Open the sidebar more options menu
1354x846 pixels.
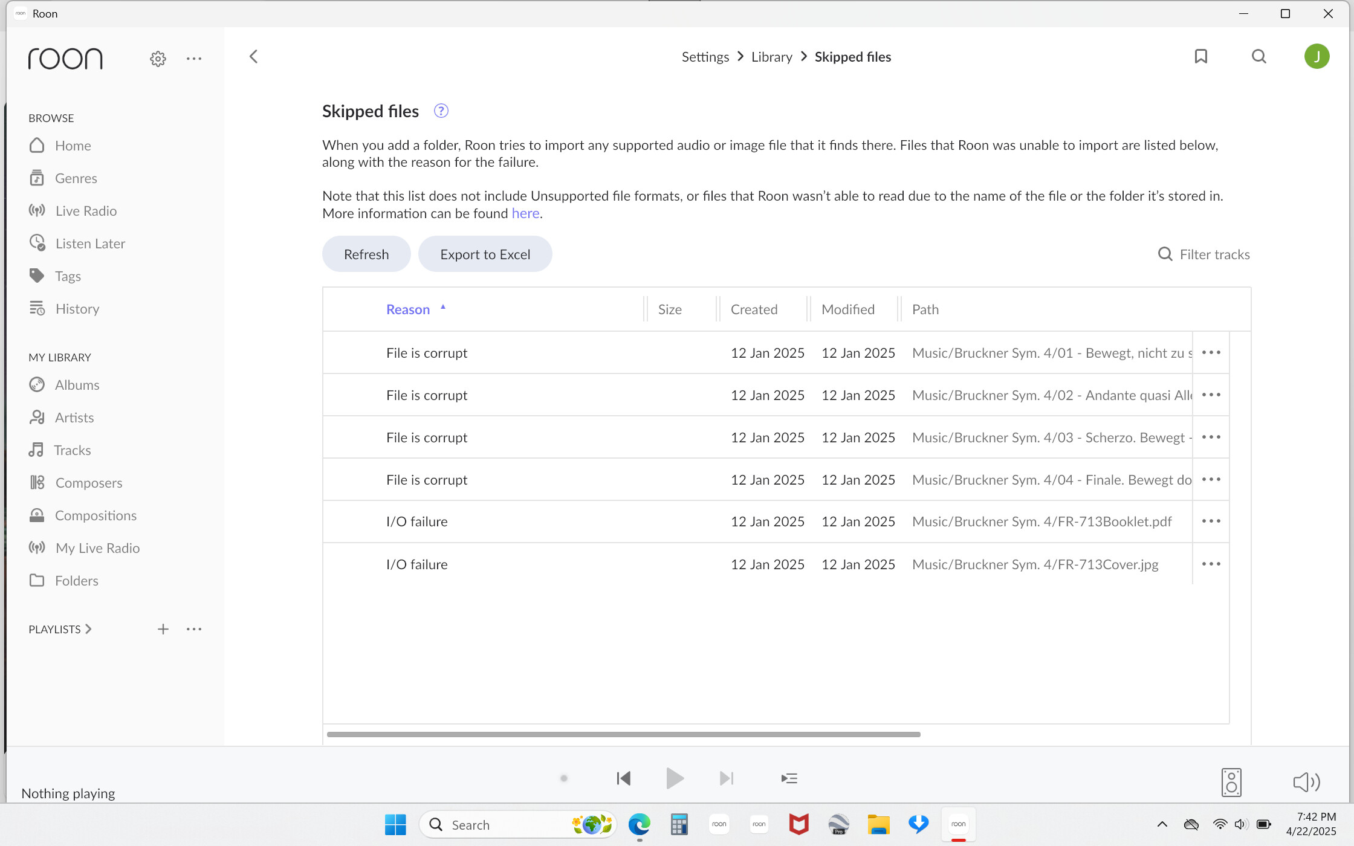coord(194,59)
